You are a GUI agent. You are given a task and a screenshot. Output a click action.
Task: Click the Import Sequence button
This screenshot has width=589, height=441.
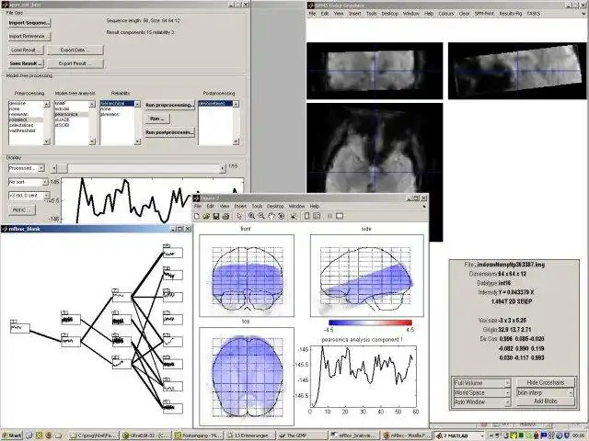[29, 23]
